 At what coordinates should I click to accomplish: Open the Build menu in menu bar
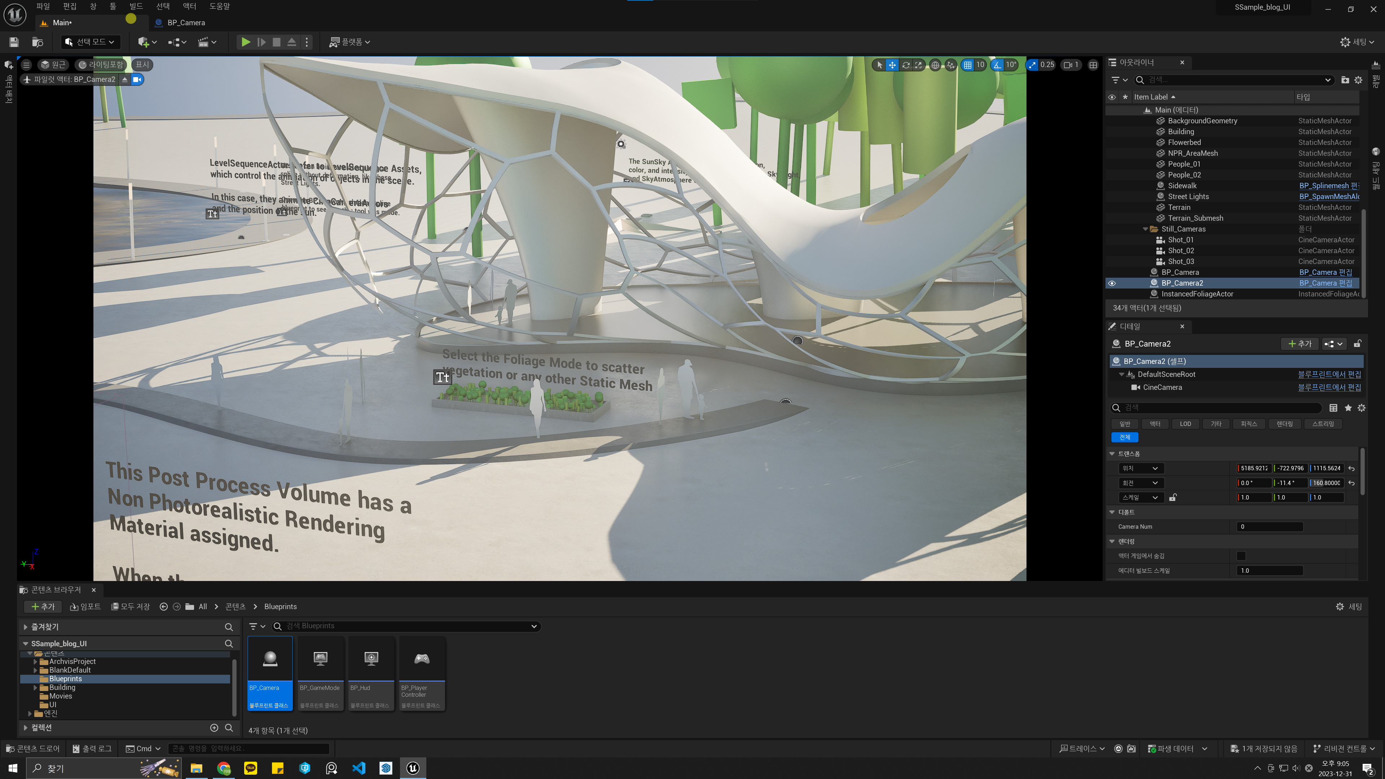click(136, 6)
